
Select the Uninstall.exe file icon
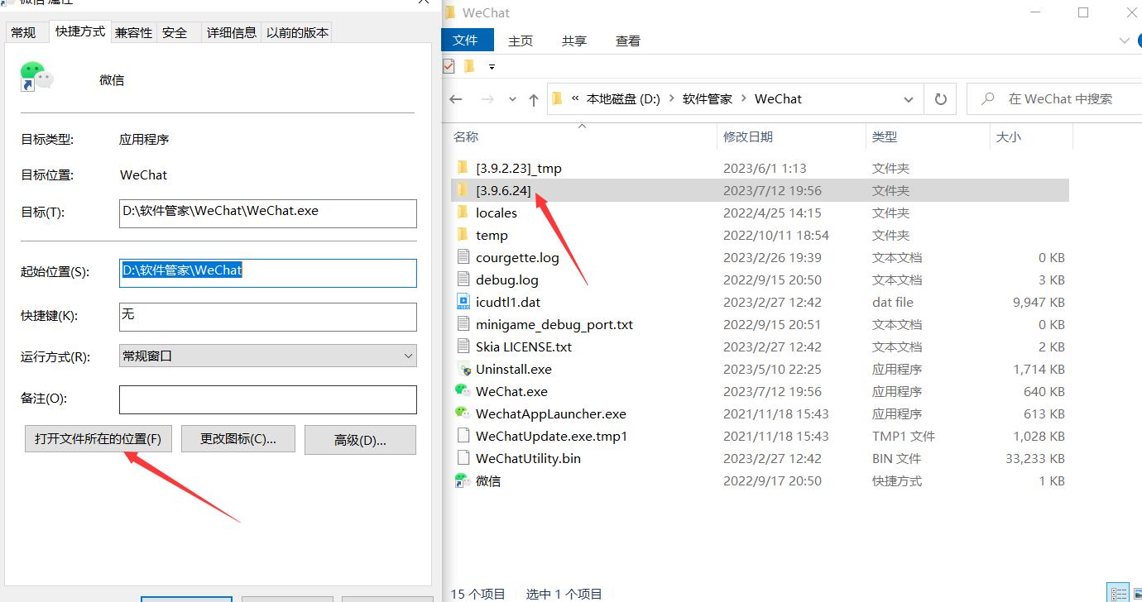tap(463, 369)
